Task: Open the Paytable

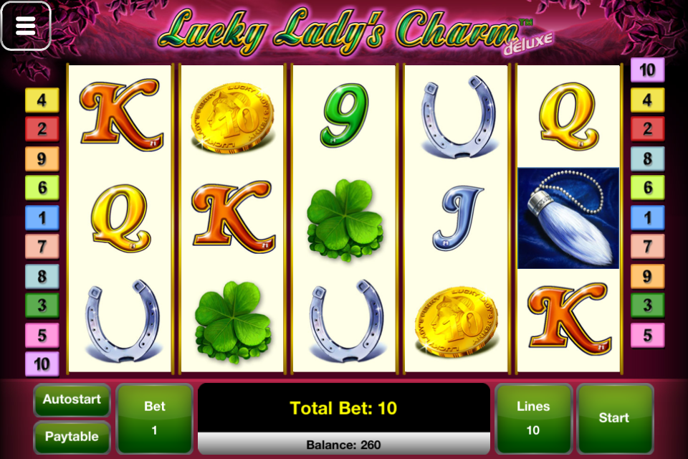Action: tap(72, 437)
